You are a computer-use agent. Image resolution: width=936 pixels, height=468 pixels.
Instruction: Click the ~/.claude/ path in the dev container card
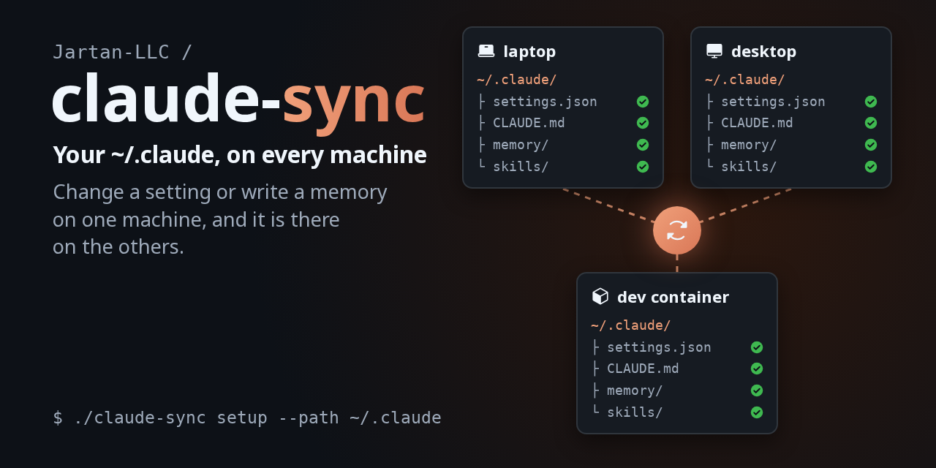coord(631,325)
